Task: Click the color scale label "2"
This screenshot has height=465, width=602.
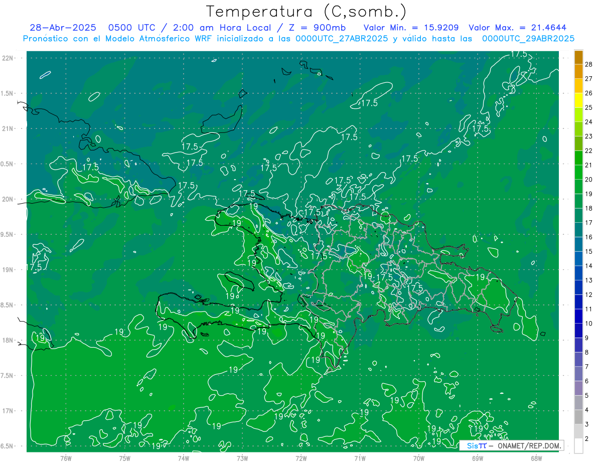Action: (x=587, y=438)
